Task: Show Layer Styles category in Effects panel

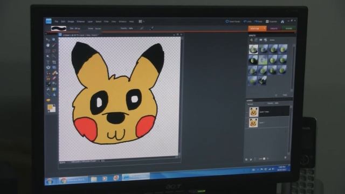Action: [256, 40]
